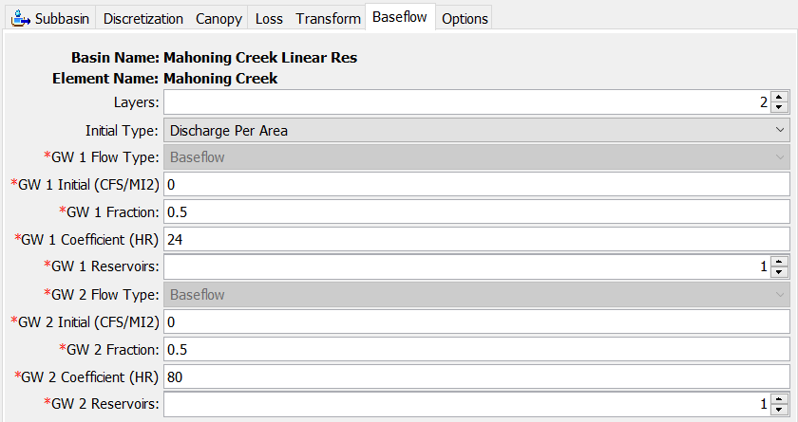This screenshot has width=798, height=422.
Task: Click the Subbasin tab icon
Action: click(20, 18)
